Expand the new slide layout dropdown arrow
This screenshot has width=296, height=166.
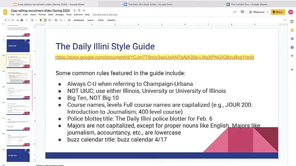click(x=9, y=20)
